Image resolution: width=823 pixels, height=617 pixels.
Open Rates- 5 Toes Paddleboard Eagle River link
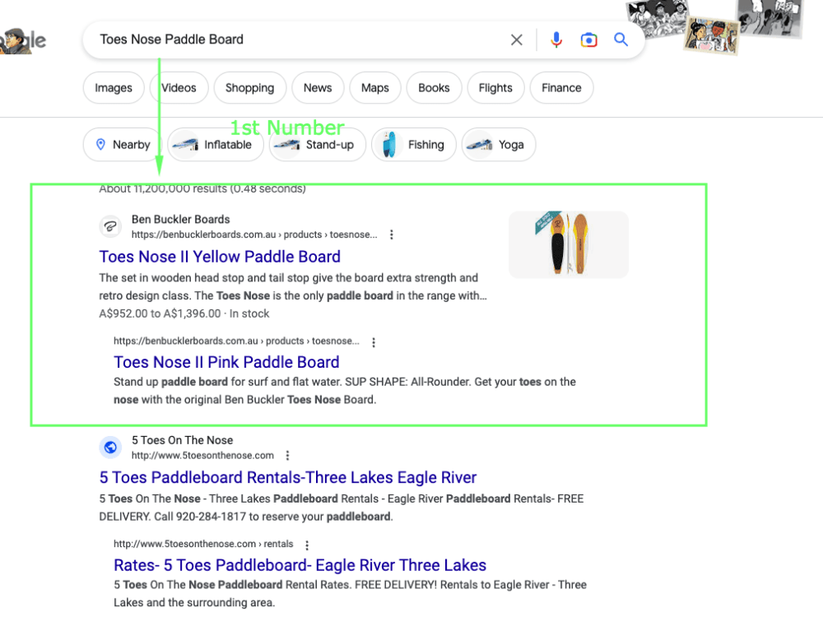[x=300, y=565]
